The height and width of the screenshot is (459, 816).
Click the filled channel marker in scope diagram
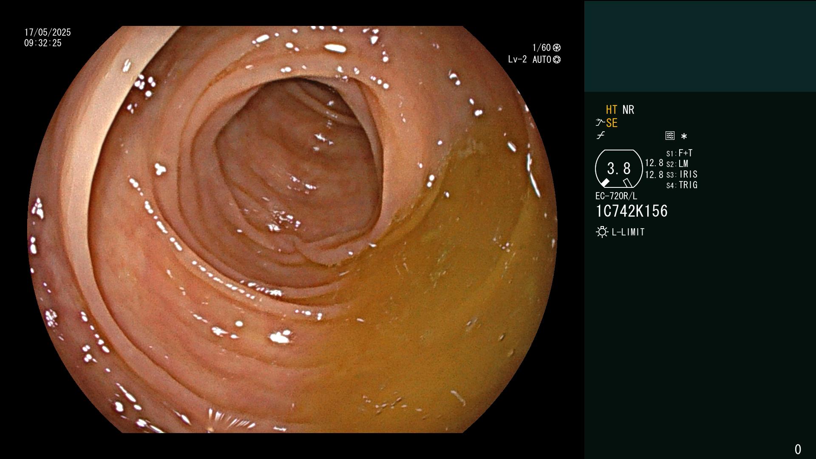[x=605, y=183]
